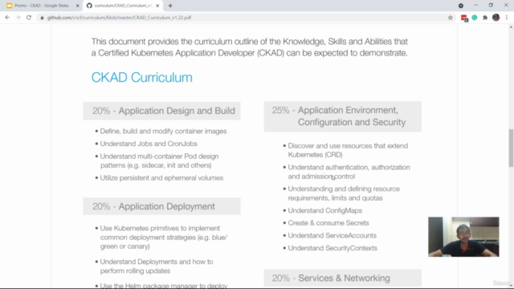
Task: Click 'Understand Jobs and CronJobs' bullet
Action: point(149,144)
